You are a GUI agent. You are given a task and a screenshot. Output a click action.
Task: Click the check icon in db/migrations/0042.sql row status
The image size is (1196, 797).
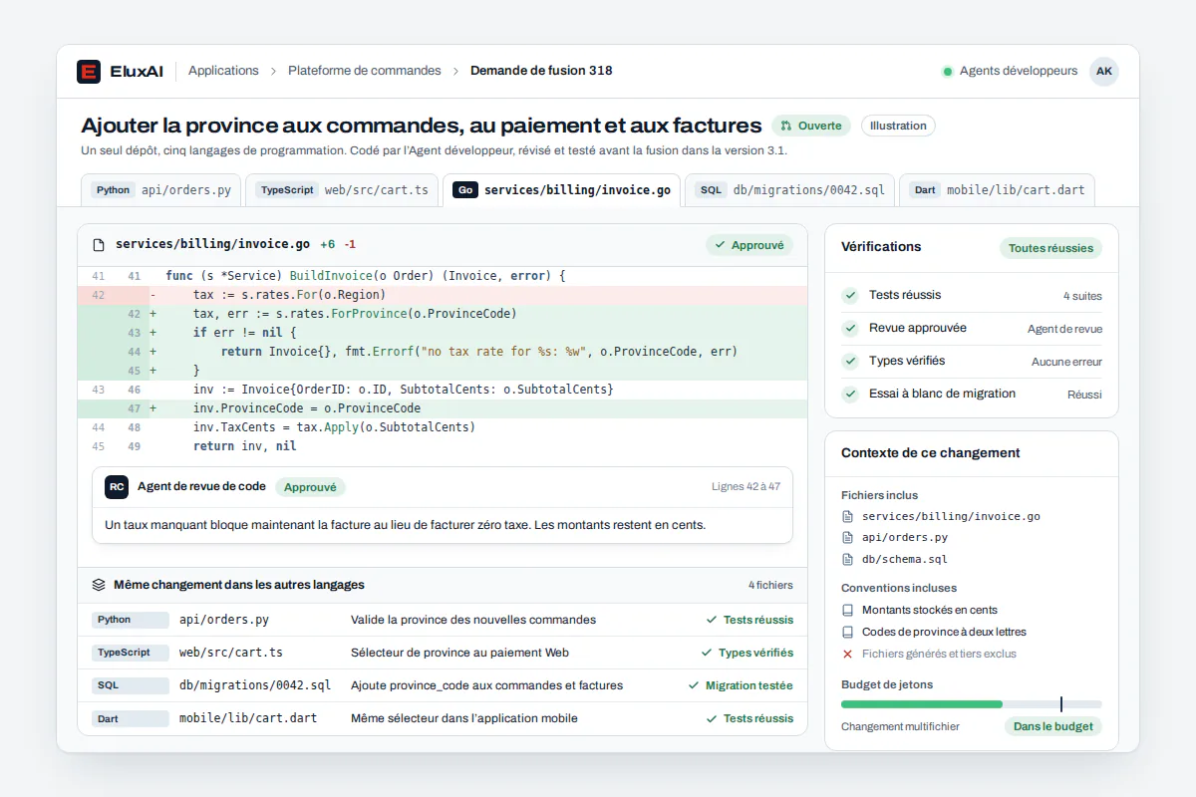click(694, 685)
